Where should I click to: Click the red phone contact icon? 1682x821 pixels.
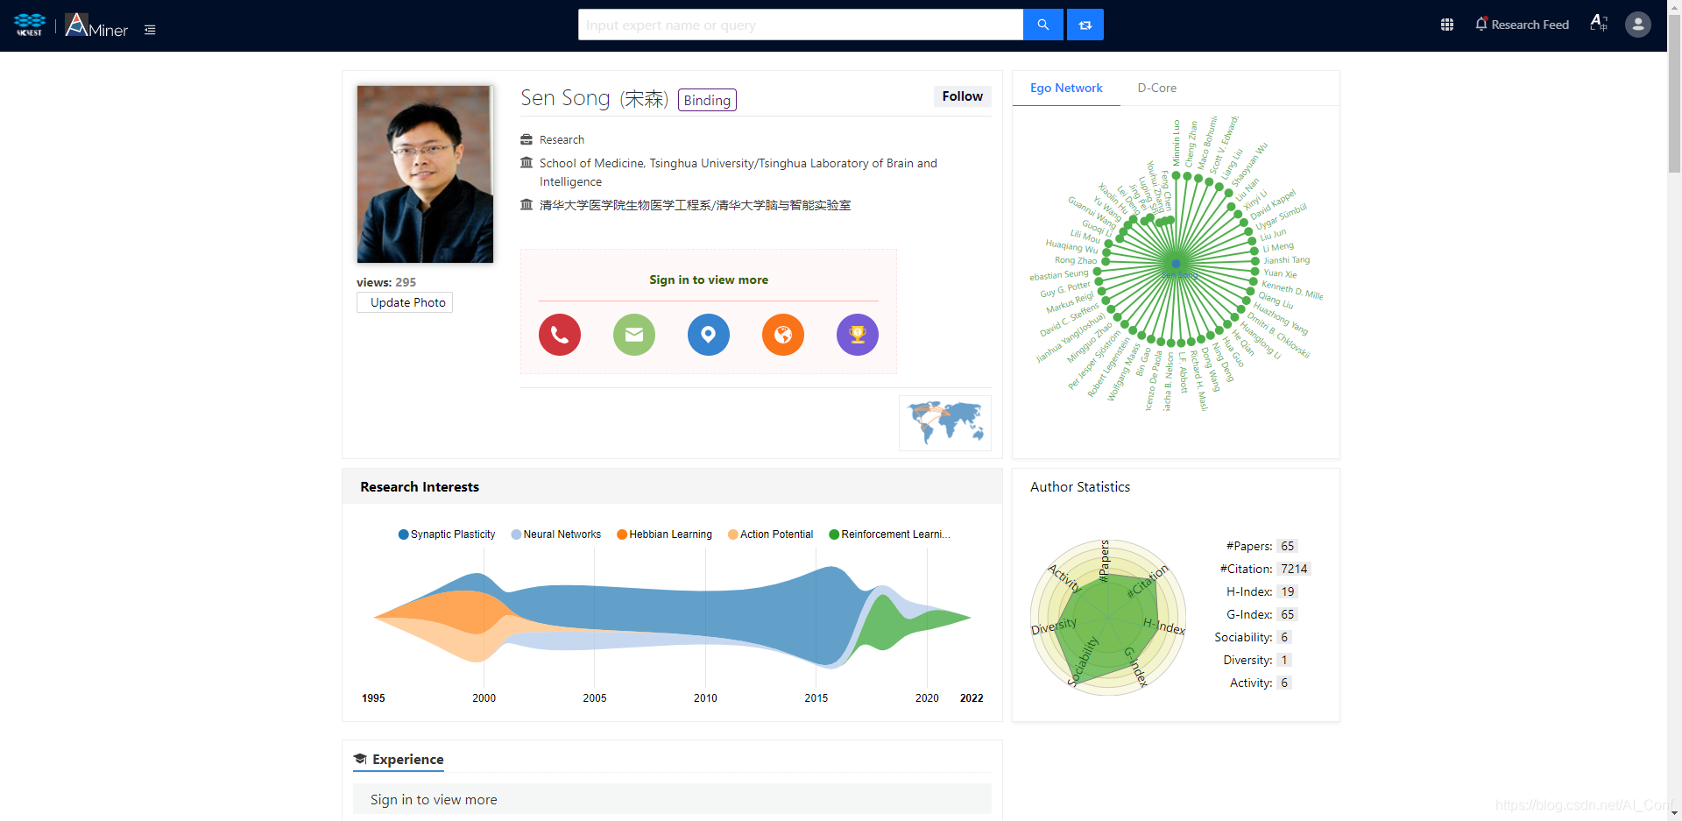click(x=560, y=335)
